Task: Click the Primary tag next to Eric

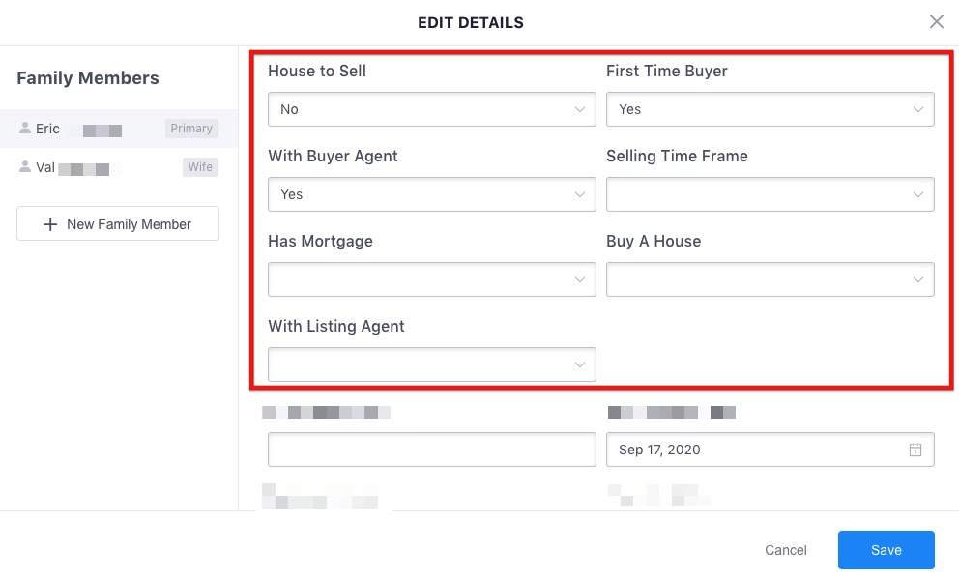Action: pos(191,129)
